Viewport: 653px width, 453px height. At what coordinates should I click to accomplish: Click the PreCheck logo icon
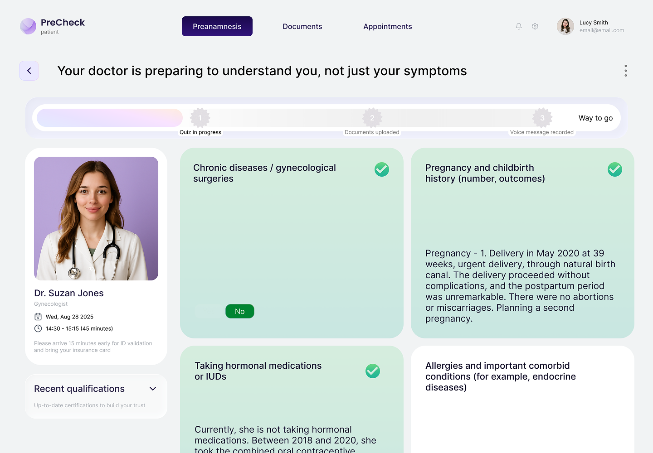(28, 26)
